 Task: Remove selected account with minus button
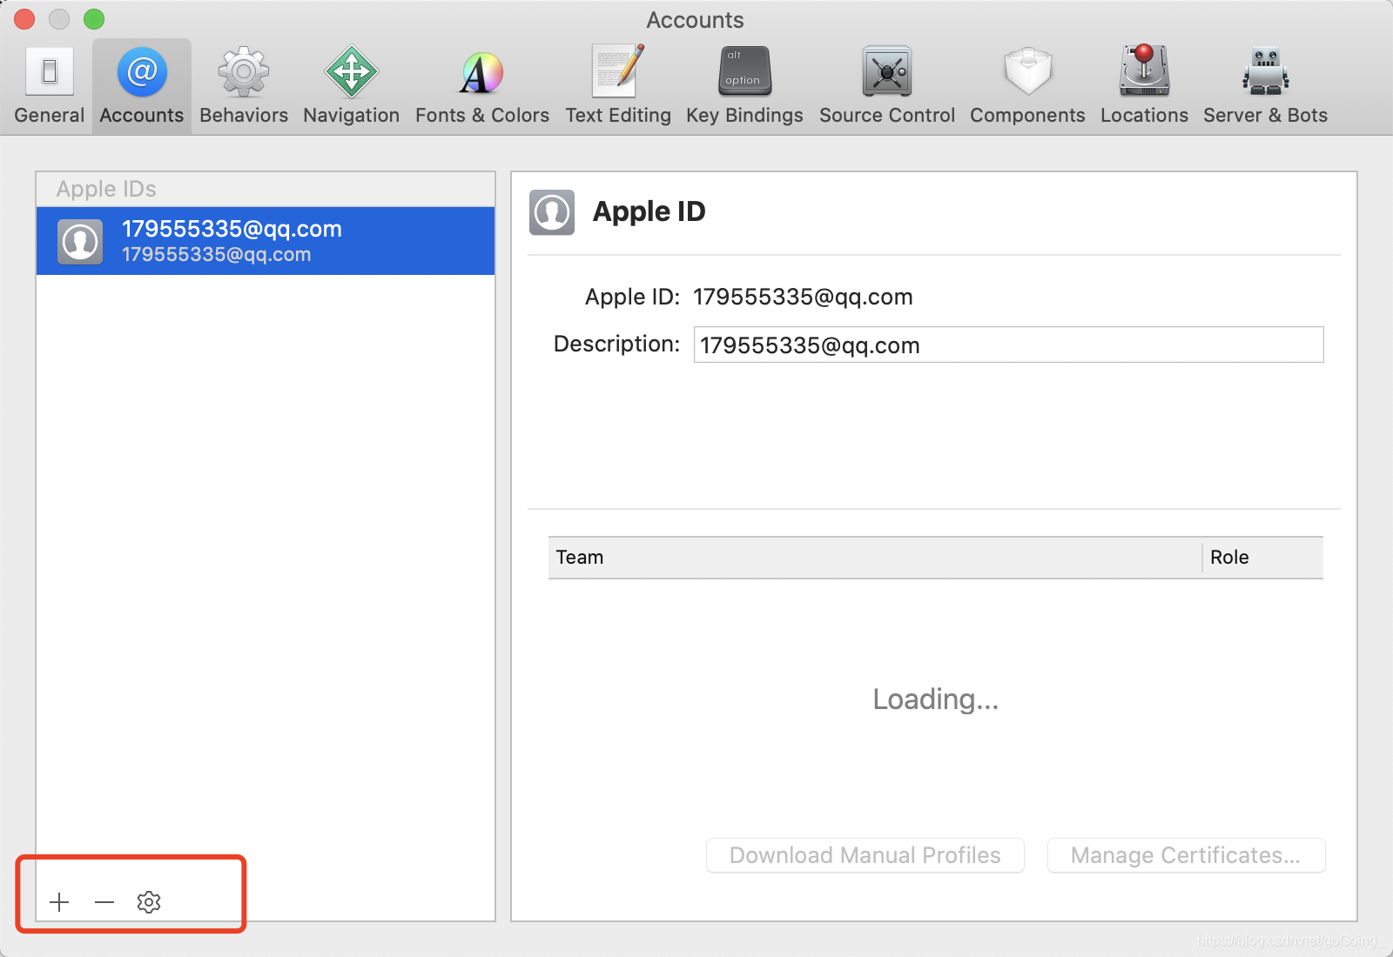(104, 902)
